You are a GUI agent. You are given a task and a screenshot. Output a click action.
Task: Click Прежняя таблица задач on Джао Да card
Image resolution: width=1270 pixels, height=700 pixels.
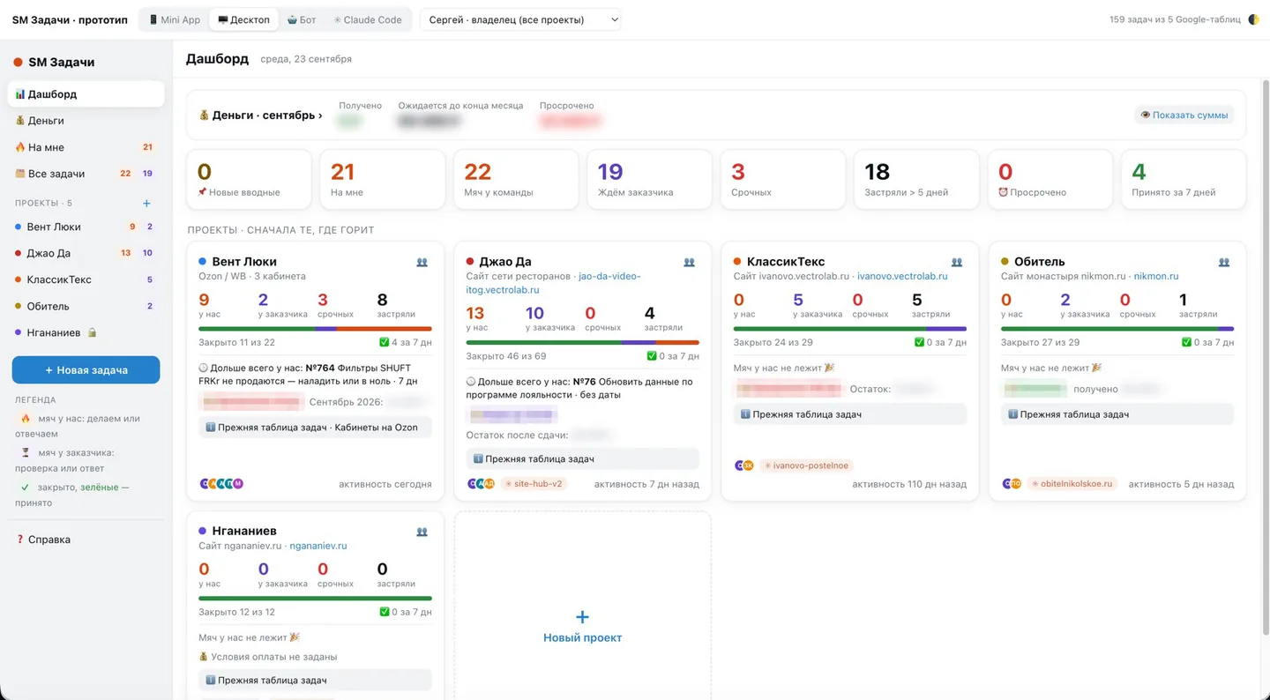pos(582,458)
